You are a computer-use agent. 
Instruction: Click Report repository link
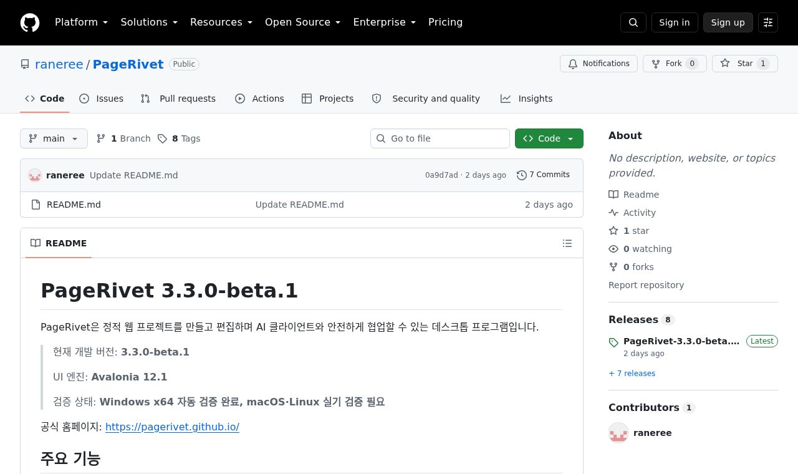(x=646, y=285)
